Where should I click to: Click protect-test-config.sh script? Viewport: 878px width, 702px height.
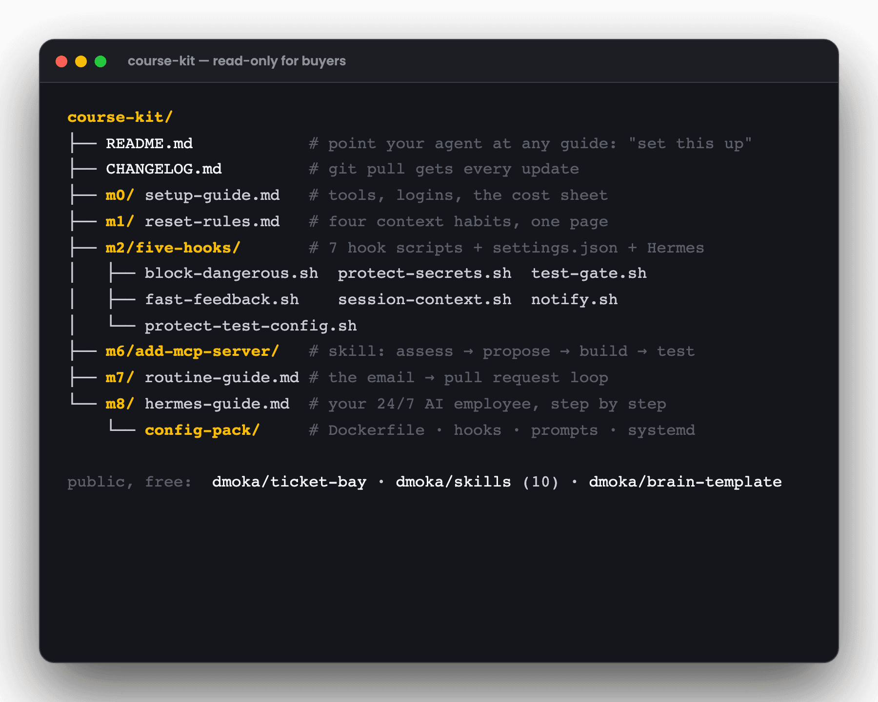pyautogui.click(x=251, y=326)
